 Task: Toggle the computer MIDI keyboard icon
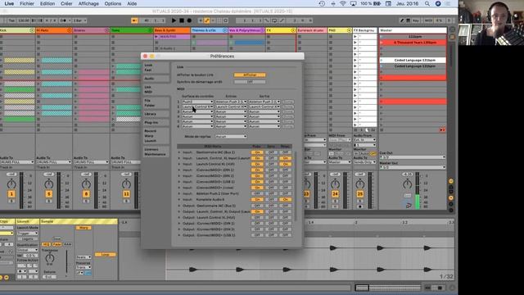408,20
